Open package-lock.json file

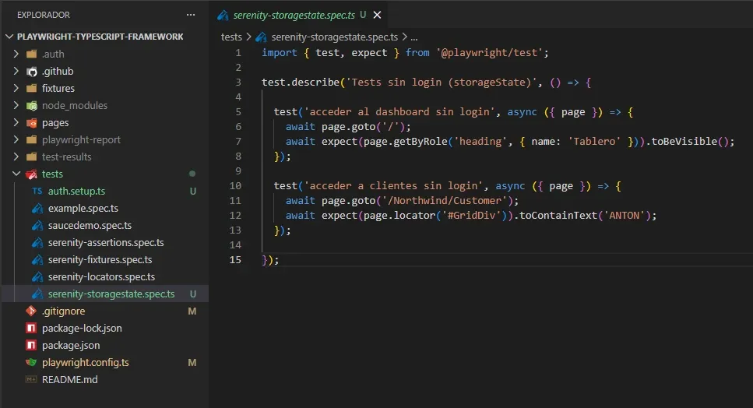point(82,329)
